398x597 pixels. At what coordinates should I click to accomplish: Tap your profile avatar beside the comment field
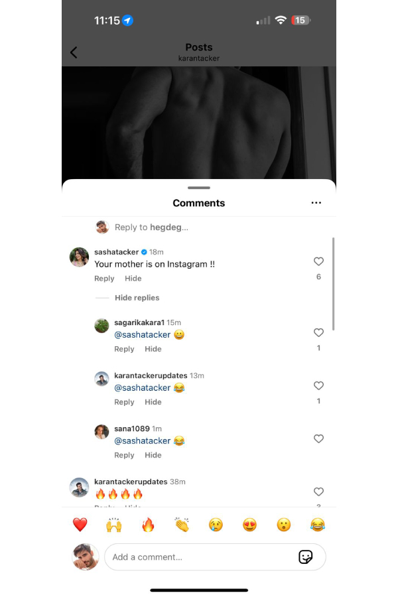pos(86,557)
